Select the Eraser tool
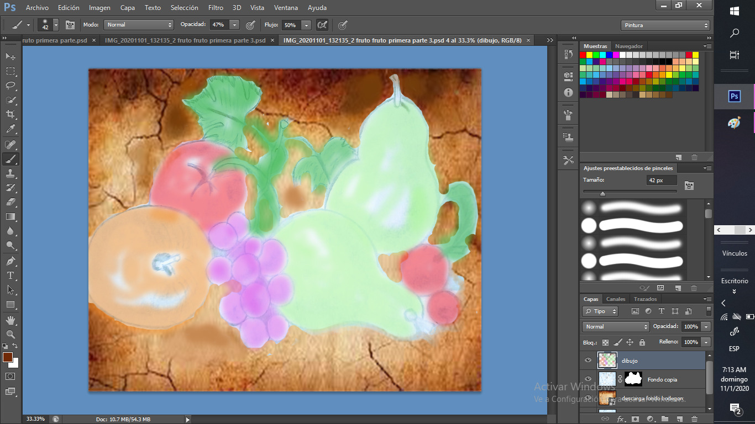 click(11, 202)
